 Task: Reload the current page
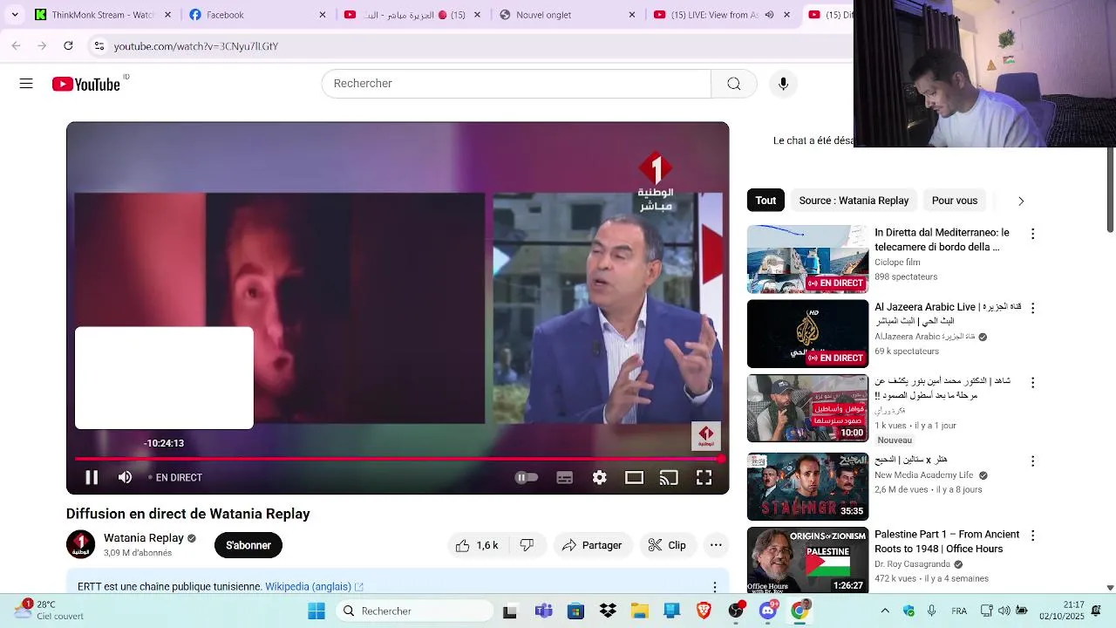[x=68, y=46]
